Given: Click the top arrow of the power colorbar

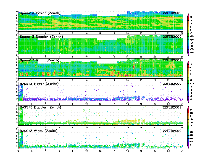Looking at the screenshot, I should pos(188,15).
